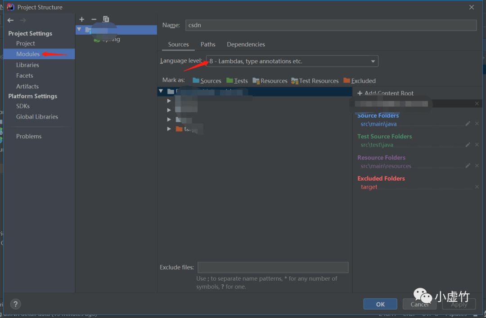Viewport: 486px width, 318px height.
Task: Edit properties of src\main\java source folder
Action: coord(468,124)
